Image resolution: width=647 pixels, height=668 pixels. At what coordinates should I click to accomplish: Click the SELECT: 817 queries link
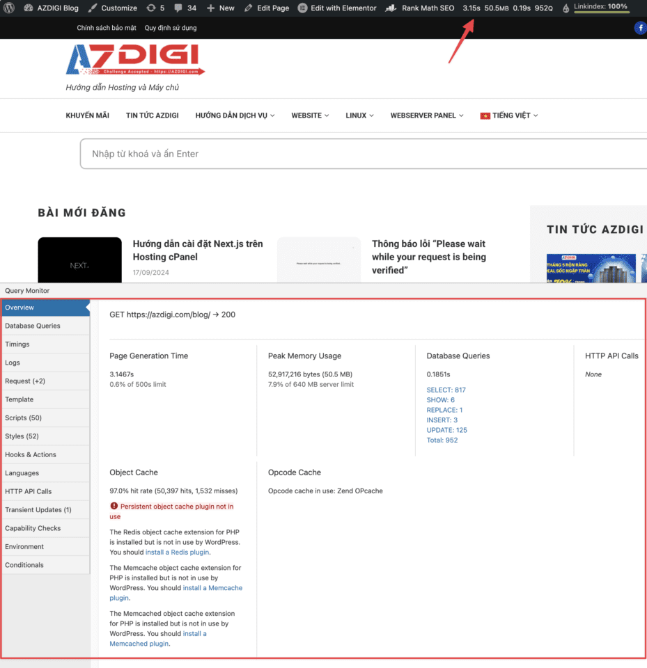tap(446, 390)
